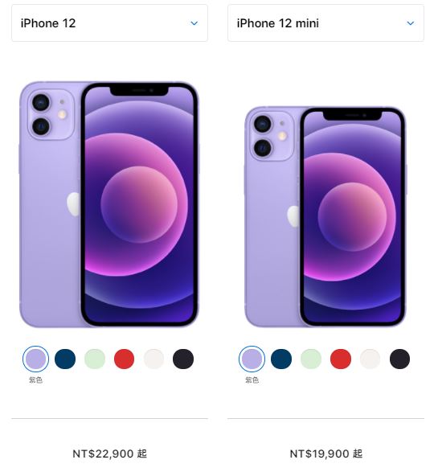The image size is (438, 468).
Task: Pick blue color for iPhone 12 mini
Action: [281, 359]
